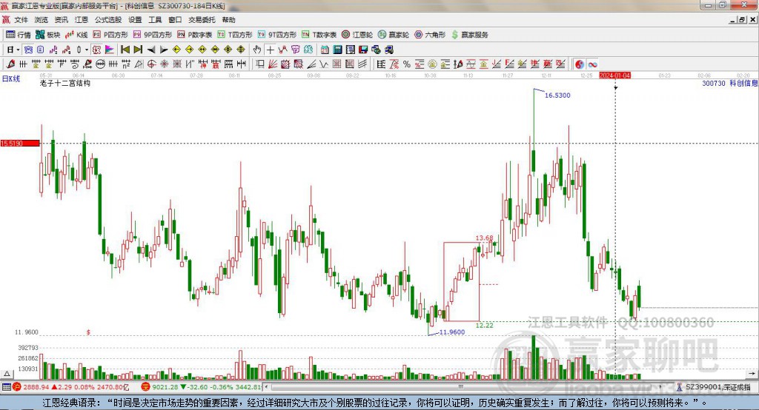This screenshot has height=410, width=759.
Task: Expand volume panel with the triangle button
Action: (7, 374)
